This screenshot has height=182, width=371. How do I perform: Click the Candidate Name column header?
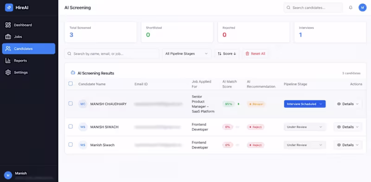coord(92,84)
